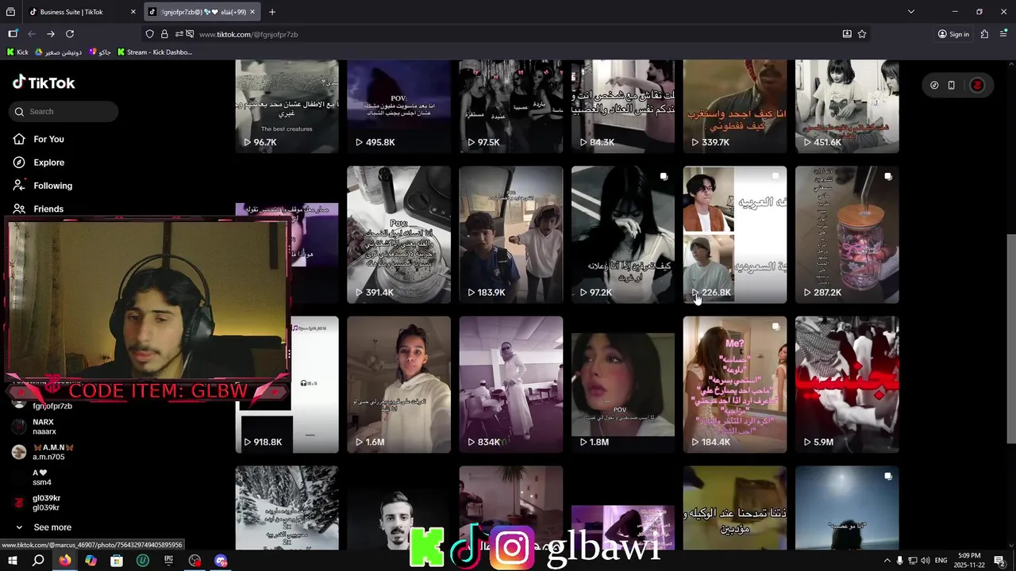
Task: Click the site padlock icon
Action: [164, 34]
